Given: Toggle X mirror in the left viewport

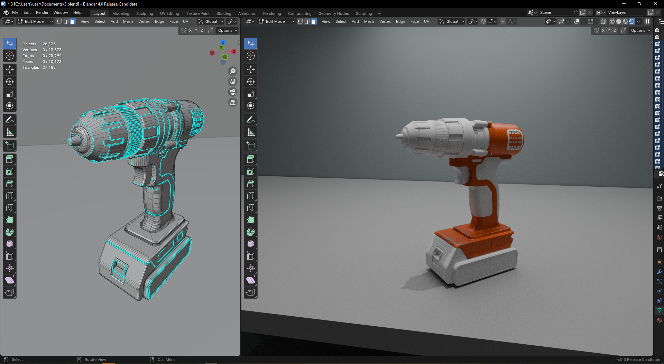Looking at the screenshot, I should pyautogui.click(x=190, y=30).
